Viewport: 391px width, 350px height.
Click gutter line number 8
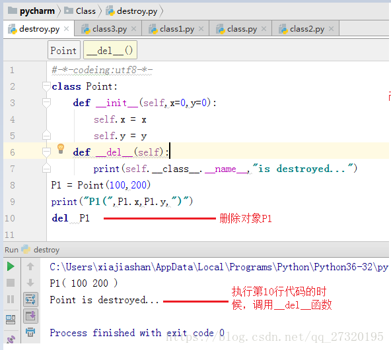click(x=13, y=185)
